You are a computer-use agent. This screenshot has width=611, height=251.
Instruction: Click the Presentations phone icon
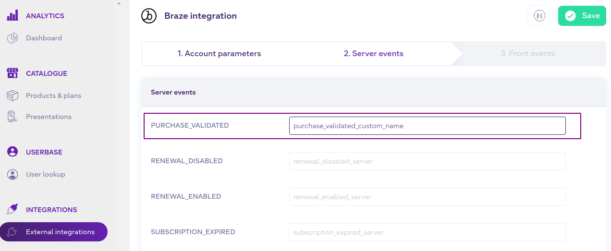(x=12, y=117)
